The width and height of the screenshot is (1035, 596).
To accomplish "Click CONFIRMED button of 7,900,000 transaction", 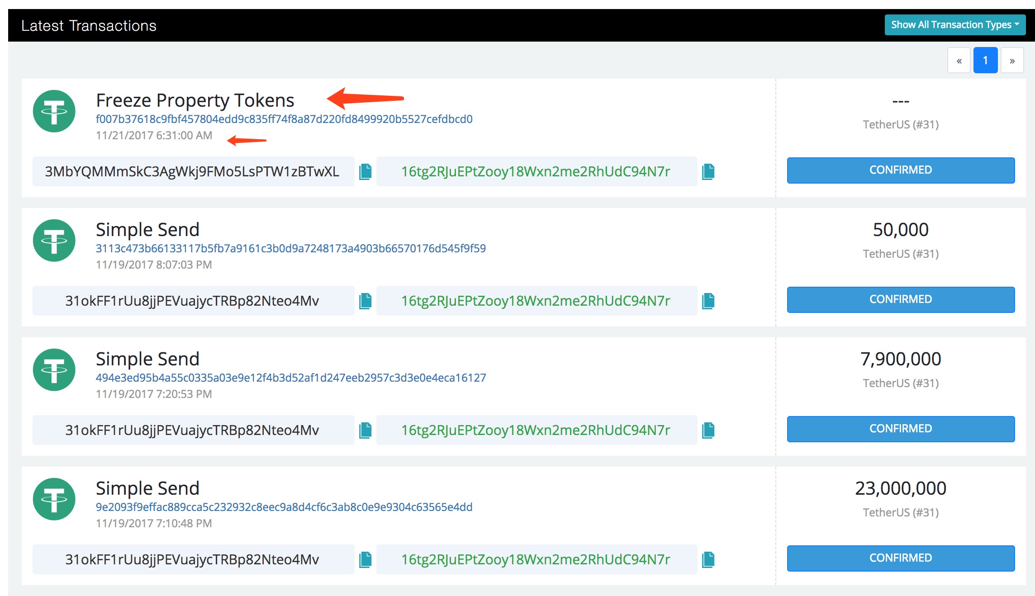I will pyautogui.click(x=901, y=429).
